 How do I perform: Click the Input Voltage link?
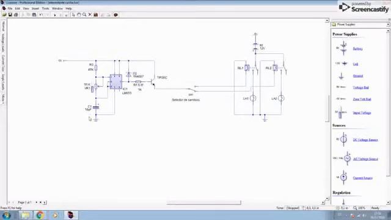pos(362,113)
